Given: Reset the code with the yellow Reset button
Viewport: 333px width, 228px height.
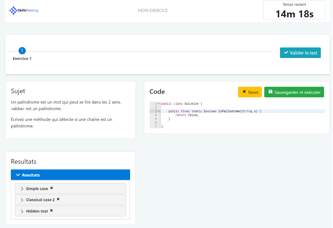Looking at the screenshot, I should click(x=250, y=92).
